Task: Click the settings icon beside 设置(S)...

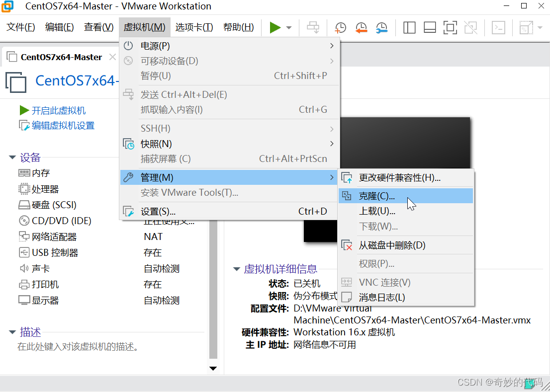Action: [x=128, y=211]
